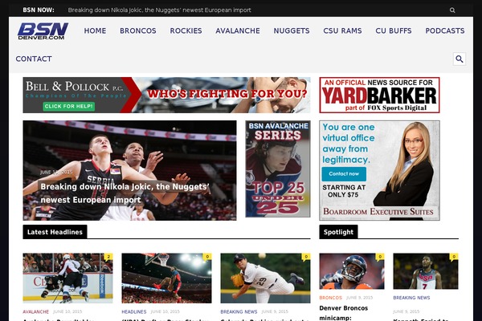Click Breaking News label under pitcher photo
Viewport: 482px width, 321px height.
[239, 311]
